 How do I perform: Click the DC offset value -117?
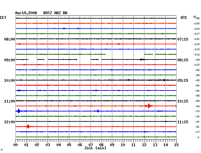[x=196, y=34]
